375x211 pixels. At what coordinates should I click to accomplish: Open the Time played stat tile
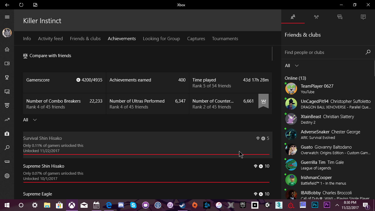tap(231, 83)
